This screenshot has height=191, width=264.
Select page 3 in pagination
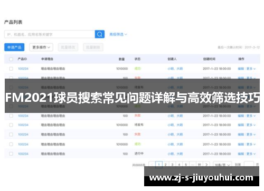point(172,165)
